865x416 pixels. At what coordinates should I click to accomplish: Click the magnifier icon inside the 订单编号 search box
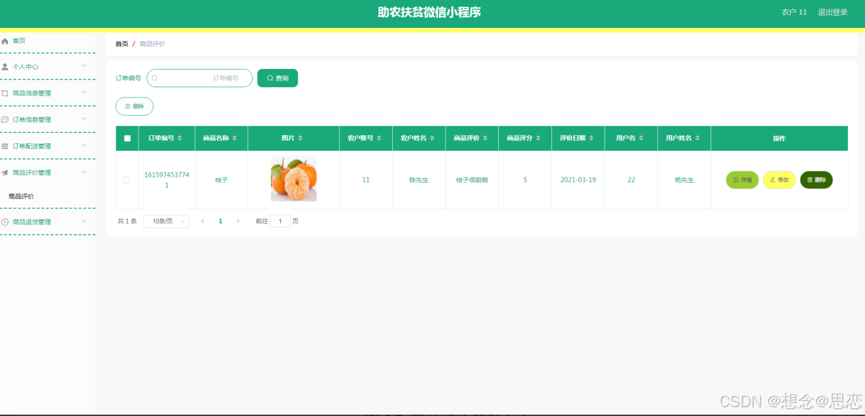(155, 78)
